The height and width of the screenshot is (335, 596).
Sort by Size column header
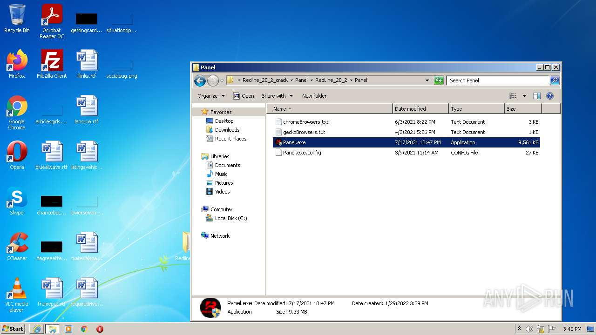pyautogui.click(x=523, y=109)
